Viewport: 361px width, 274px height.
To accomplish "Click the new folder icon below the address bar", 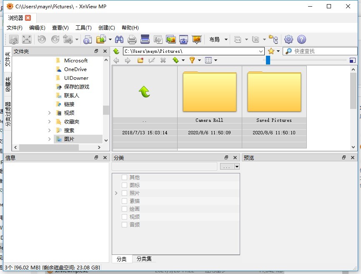I will pyautogui.click(x=140, y=60).
